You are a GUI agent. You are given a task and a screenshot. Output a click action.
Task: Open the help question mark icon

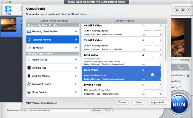[189, 10]
